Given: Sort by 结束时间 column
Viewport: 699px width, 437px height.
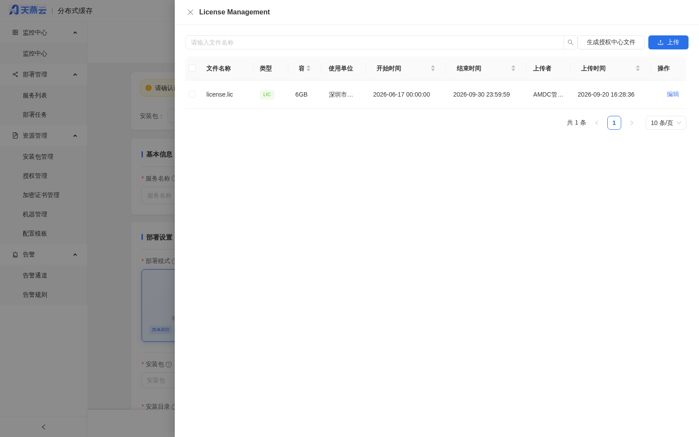Looking at the screenshot, I should (513, 68).
